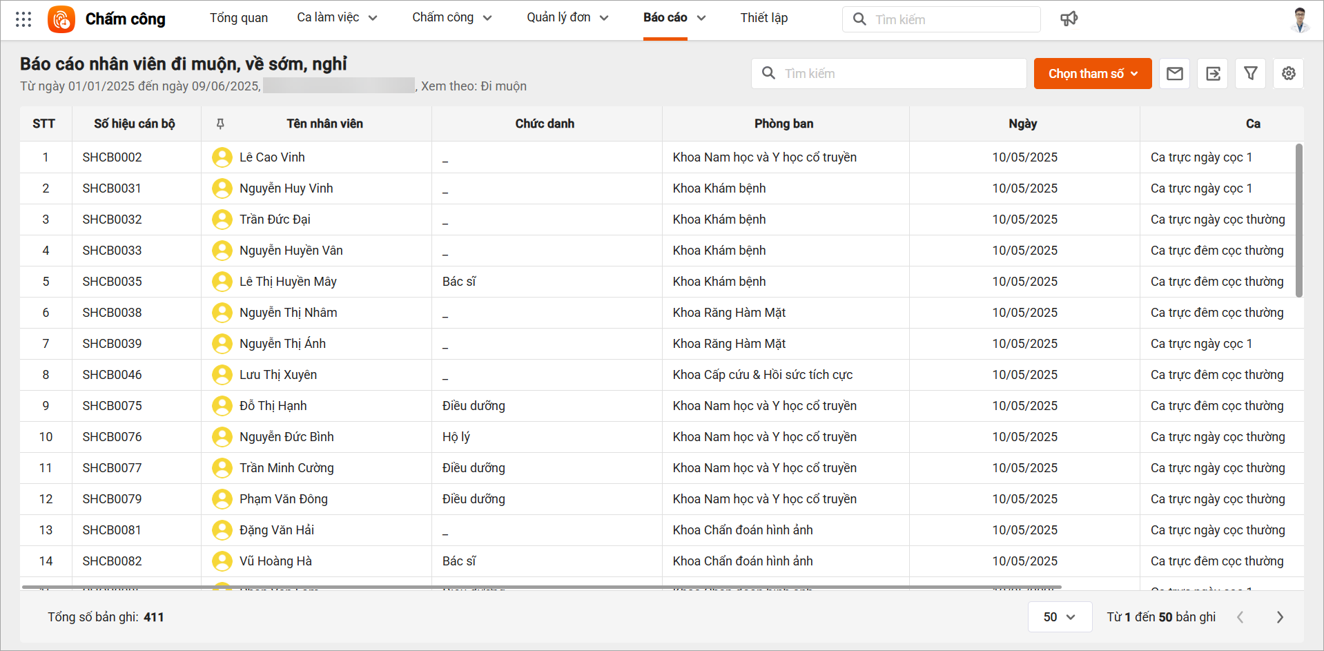Go to next page arrow

(1280, 617)
